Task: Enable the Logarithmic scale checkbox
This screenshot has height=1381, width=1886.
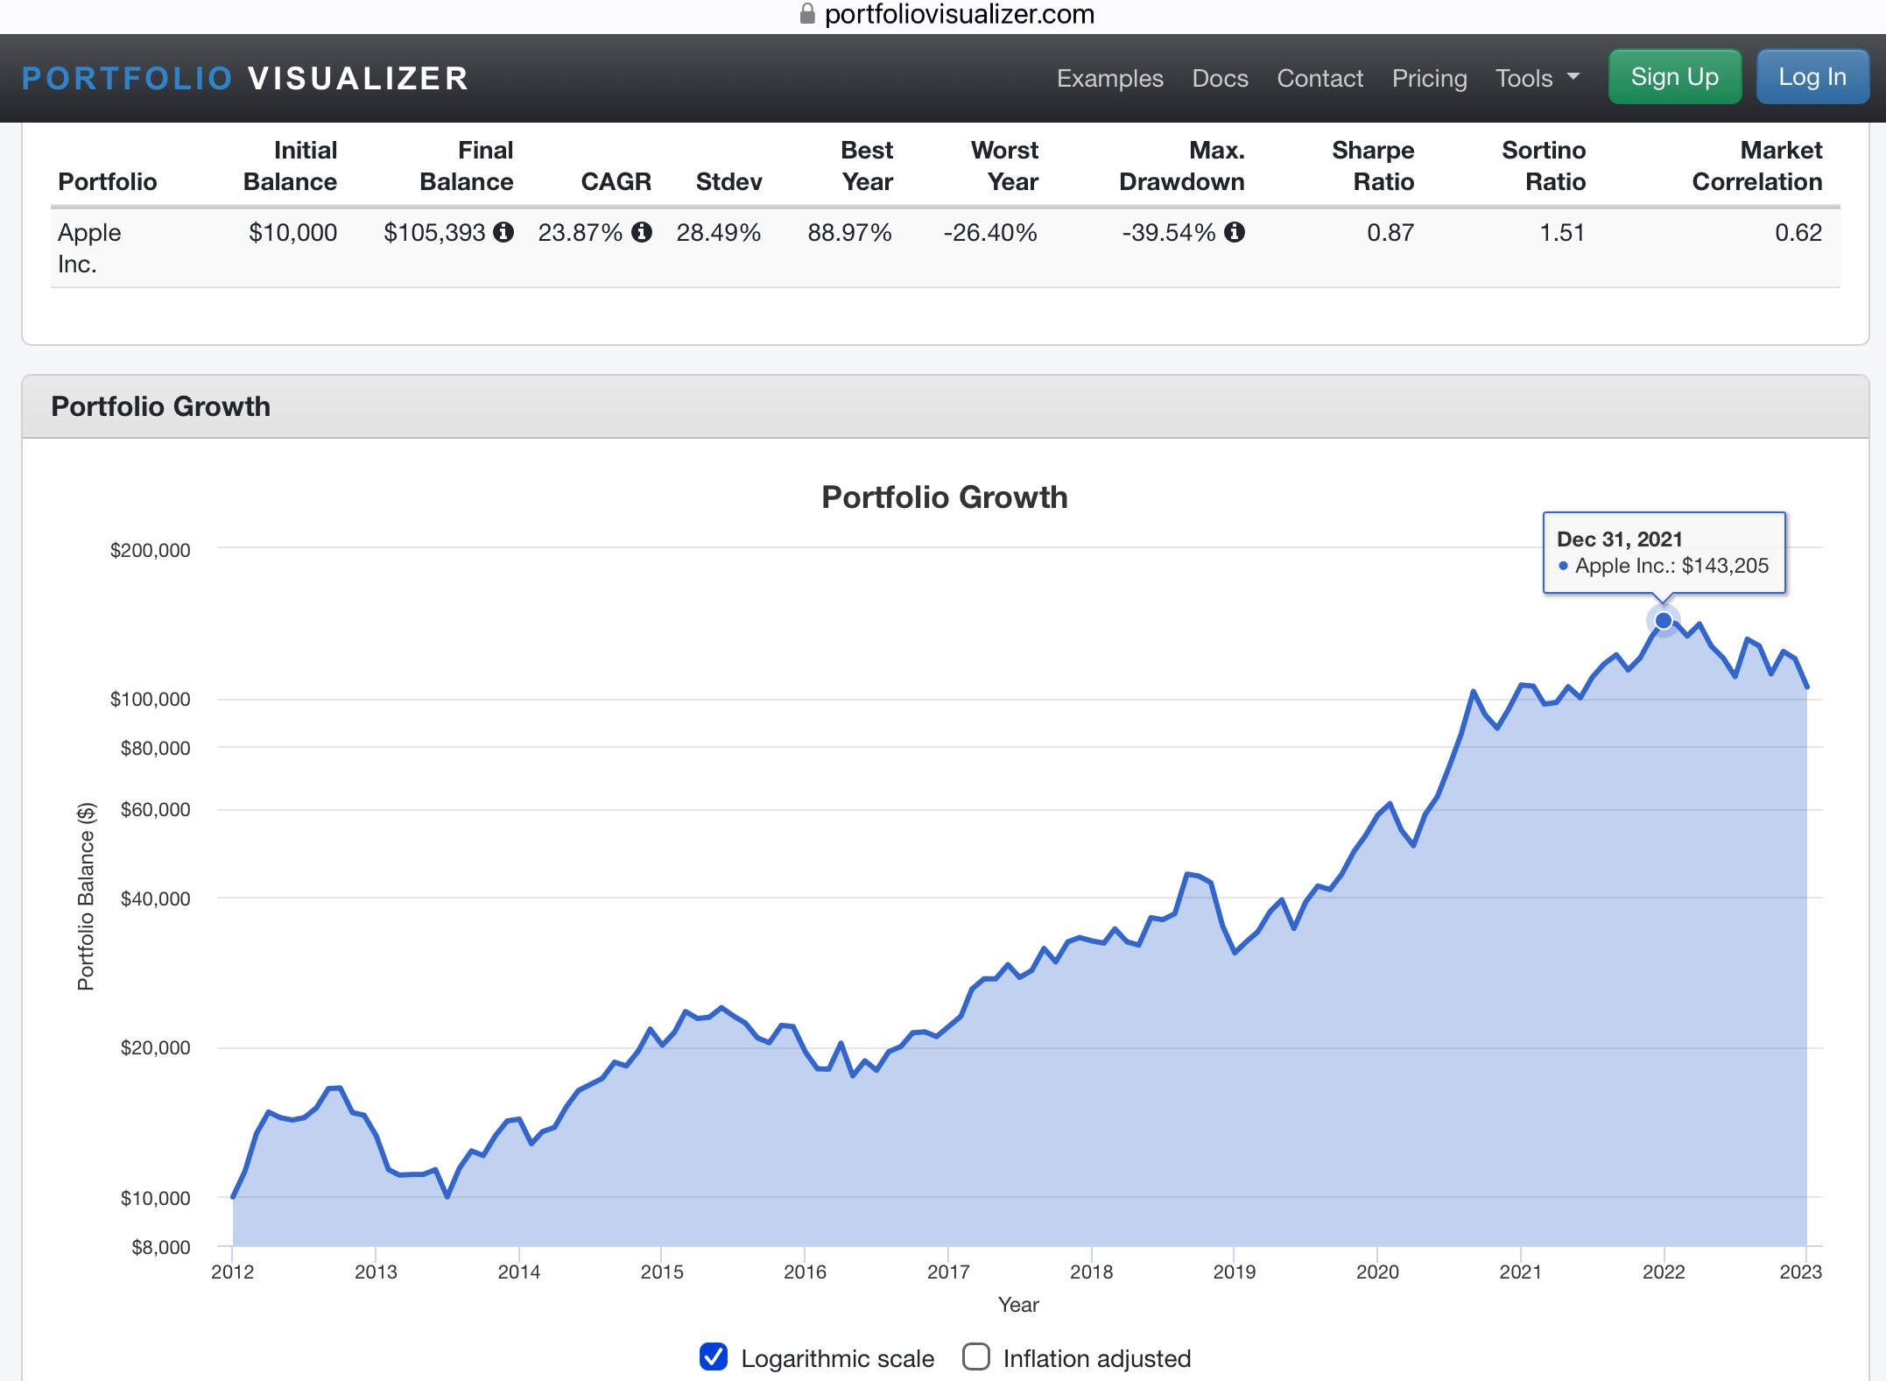Action: click(x=714, y=1356)
